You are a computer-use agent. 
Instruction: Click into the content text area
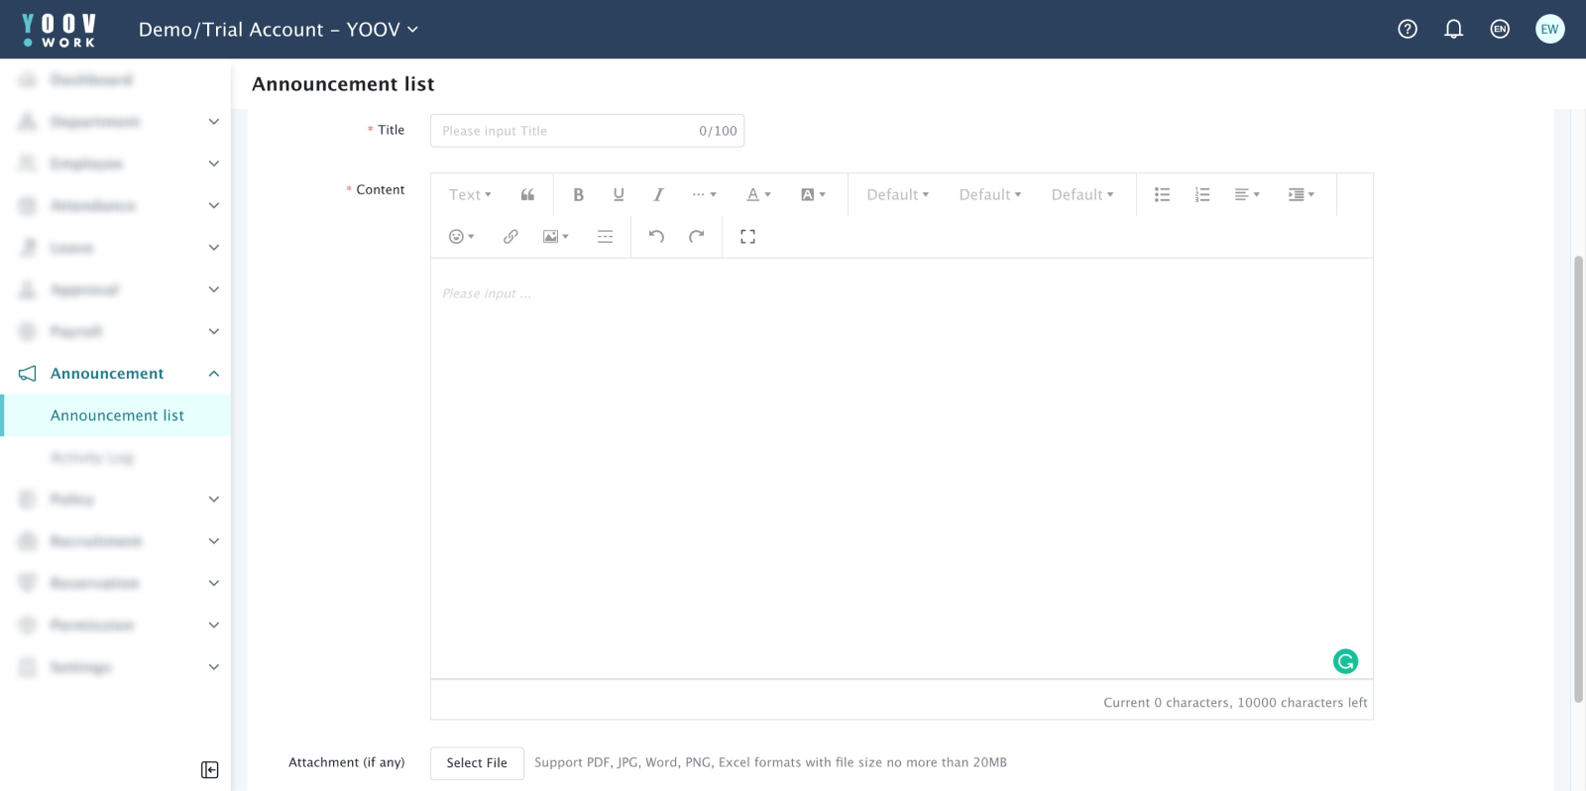[901, 468]
